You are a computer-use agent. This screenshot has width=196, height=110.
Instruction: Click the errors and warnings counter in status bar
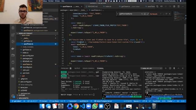click(32, 101)
